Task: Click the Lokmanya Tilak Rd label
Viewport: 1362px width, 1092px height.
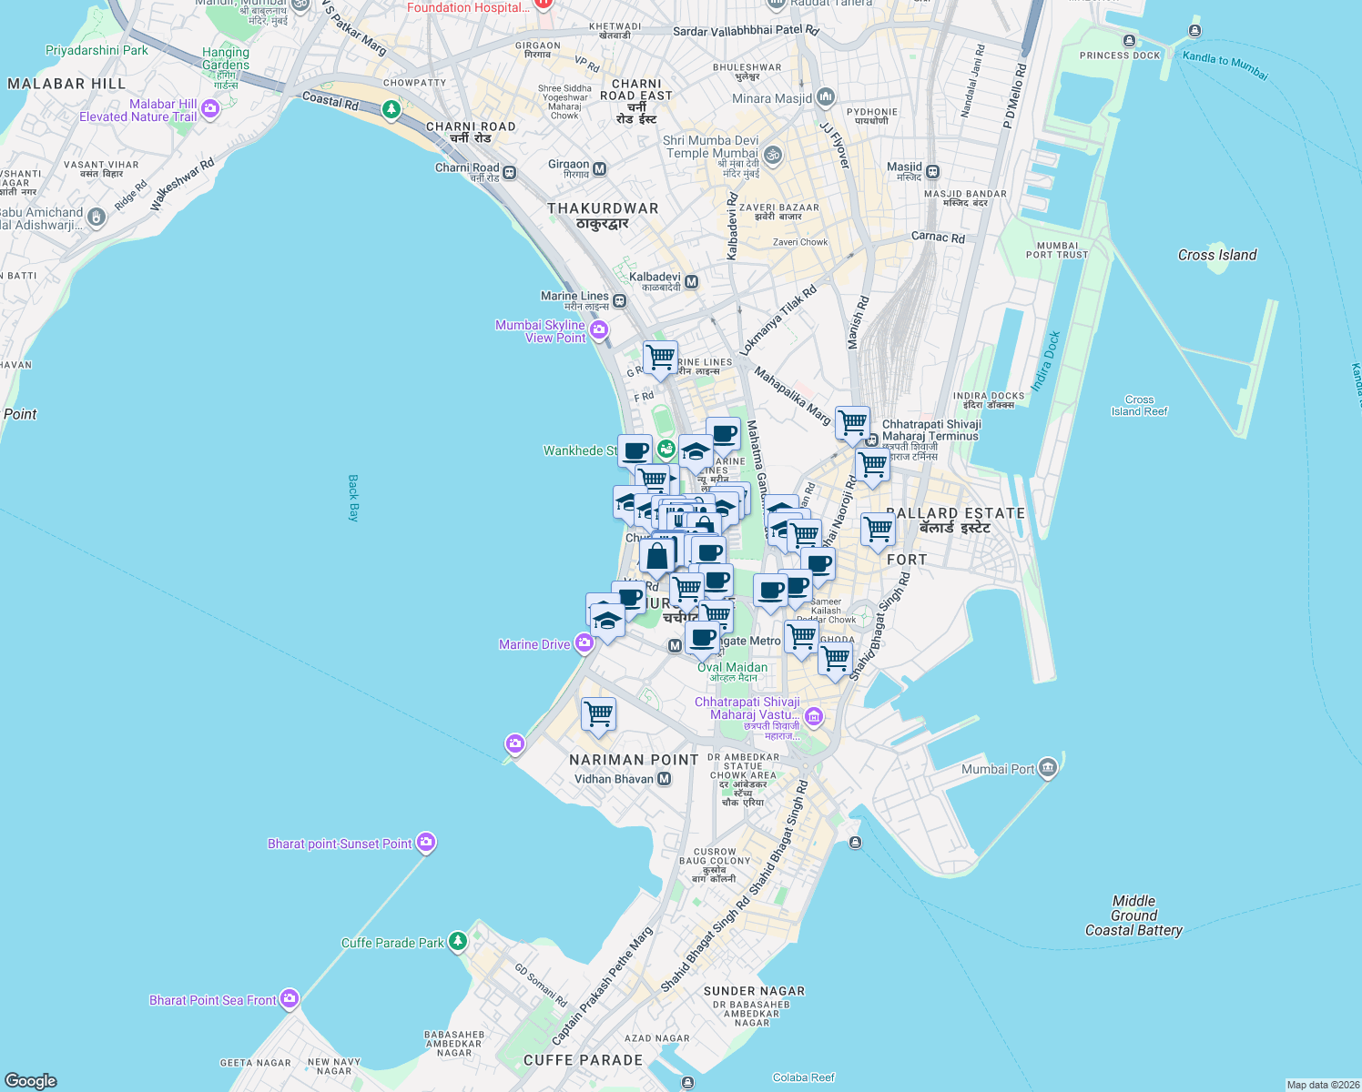Action: click(x=778, y=320)
